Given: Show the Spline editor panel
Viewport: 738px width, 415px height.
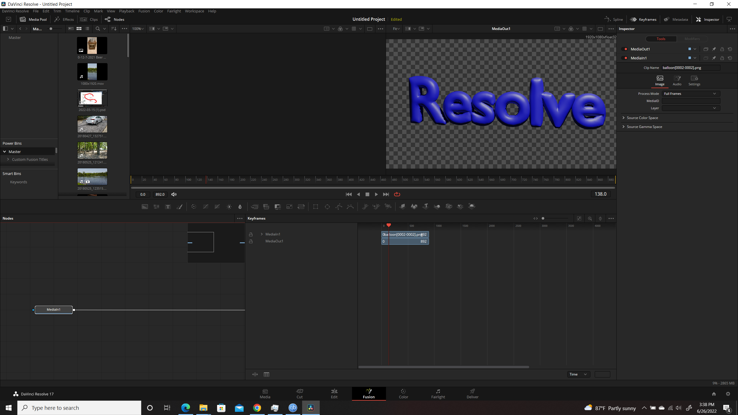Looking at the screenshot, I should [614, 19].
